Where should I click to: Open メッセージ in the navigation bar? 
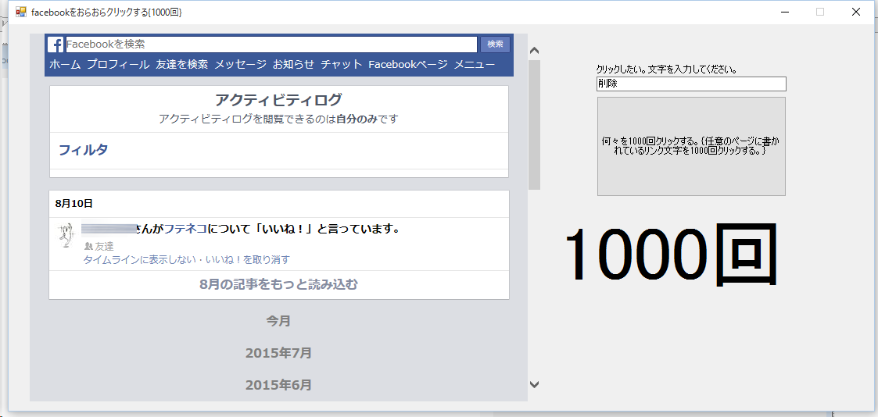[x=240, y=64]
